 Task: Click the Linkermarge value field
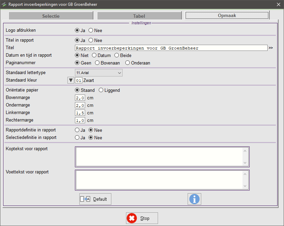point(80,113)
